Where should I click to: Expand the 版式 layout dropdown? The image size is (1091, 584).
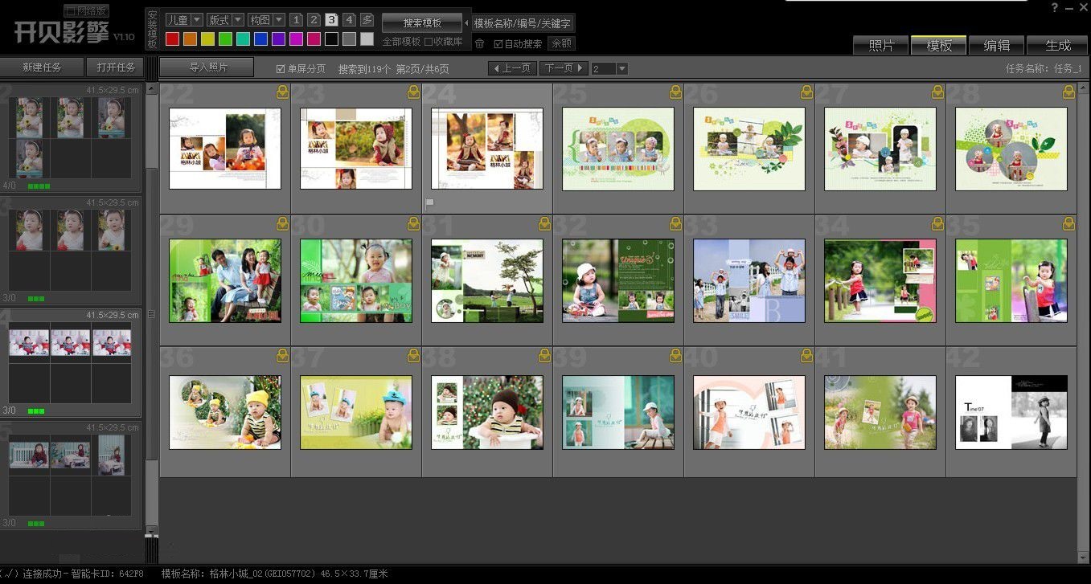pyautogui.click(x=226, y=20)
